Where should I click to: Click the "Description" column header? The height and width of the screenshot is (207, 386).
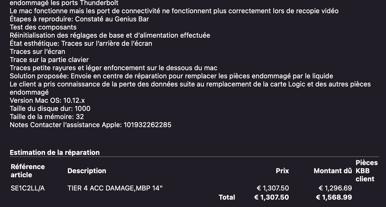(x=87, y=171)
